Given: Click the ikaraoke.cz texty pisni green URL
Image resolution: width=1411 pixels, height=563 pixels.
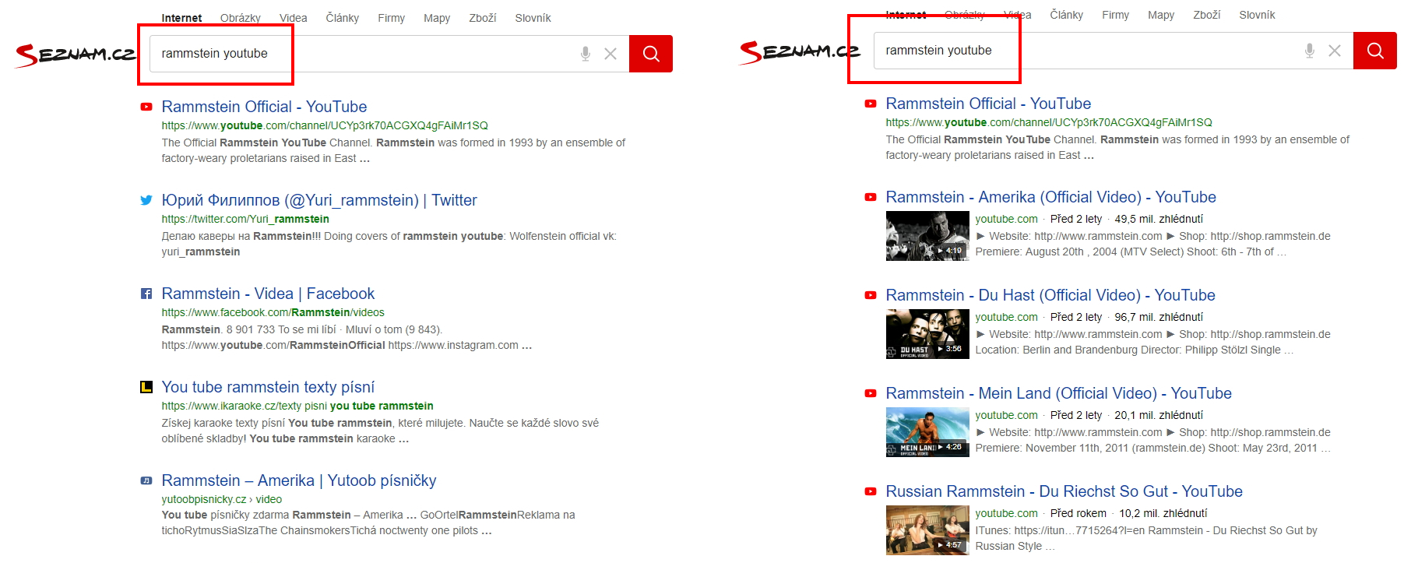Looking at the screenshot, I should [297, 406].
